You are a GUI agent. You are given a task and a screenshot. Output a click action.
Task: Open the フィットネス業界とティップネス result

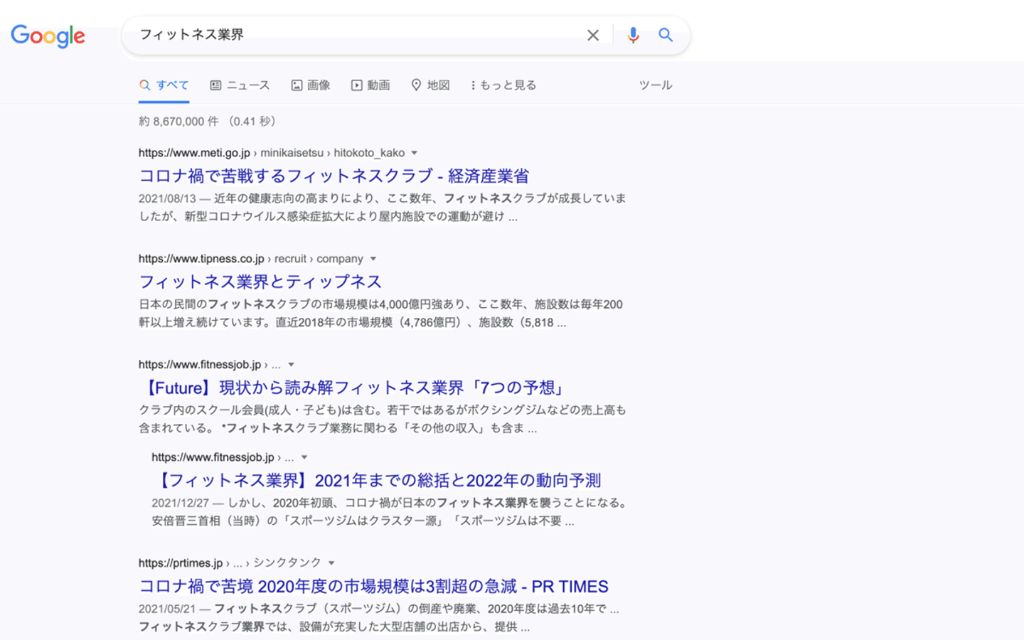260,282
